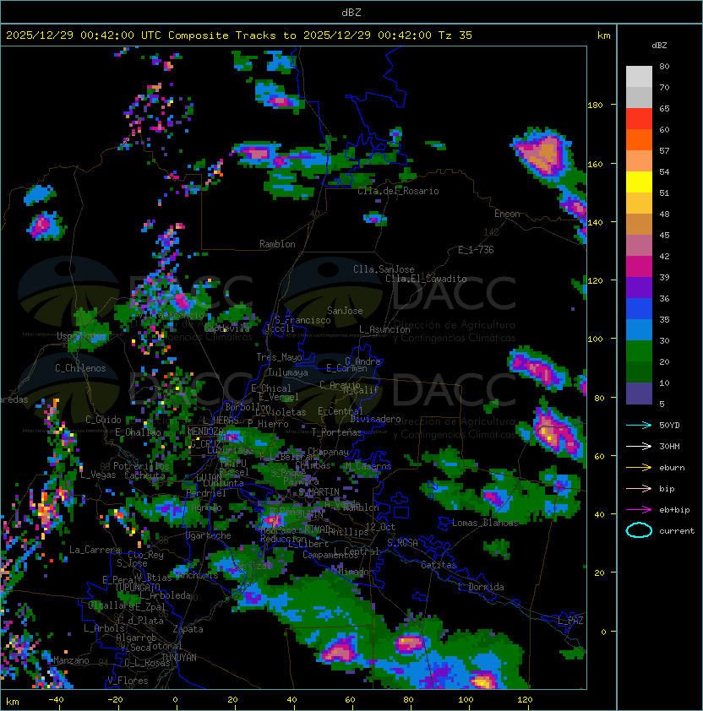Screen dimensions: 703x711
Task: Click the cyan 'current' ellipse legend symbol
Action: (x=639, y=530)
